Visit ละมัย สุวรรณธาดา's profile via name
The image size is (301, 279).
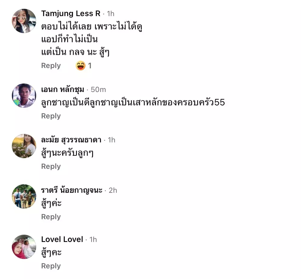(x=71, y=140)
